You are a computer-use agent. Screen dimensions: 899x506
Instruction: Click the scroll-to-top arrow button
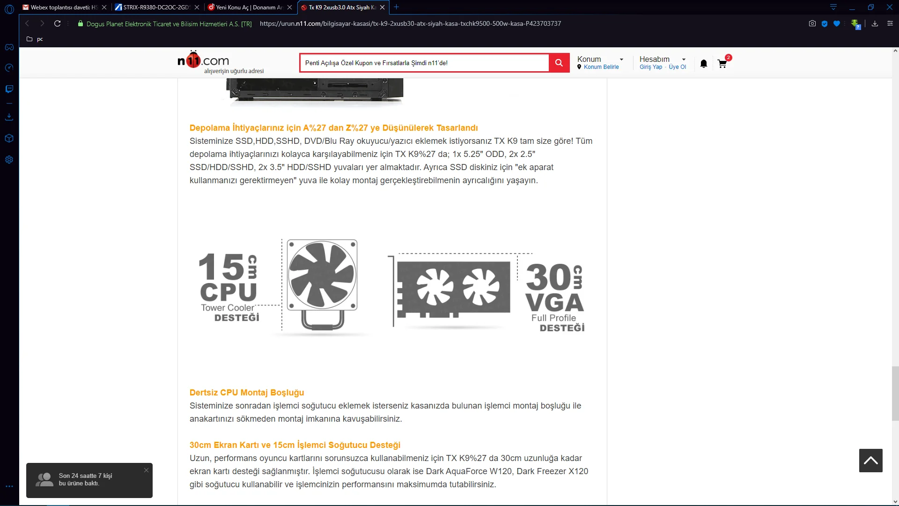click(870, 461)
